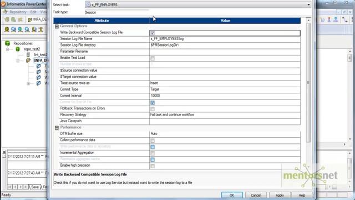Click the OK button

coord(232,195)
